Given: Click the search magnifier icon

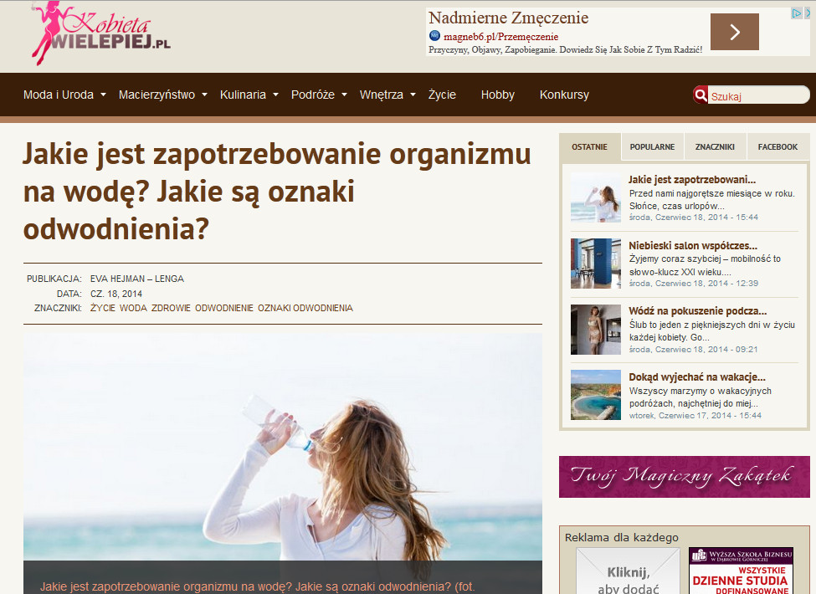Looking at the screenshot, I should pos(701,95).
